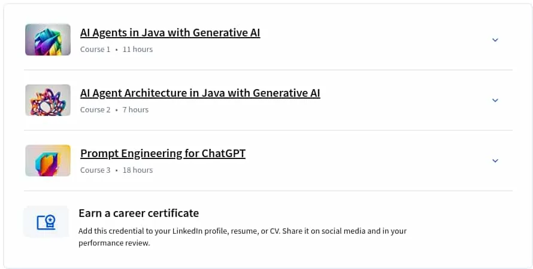
Task: Click the word ChatGPT in the third course title
Action: (223, 153)
